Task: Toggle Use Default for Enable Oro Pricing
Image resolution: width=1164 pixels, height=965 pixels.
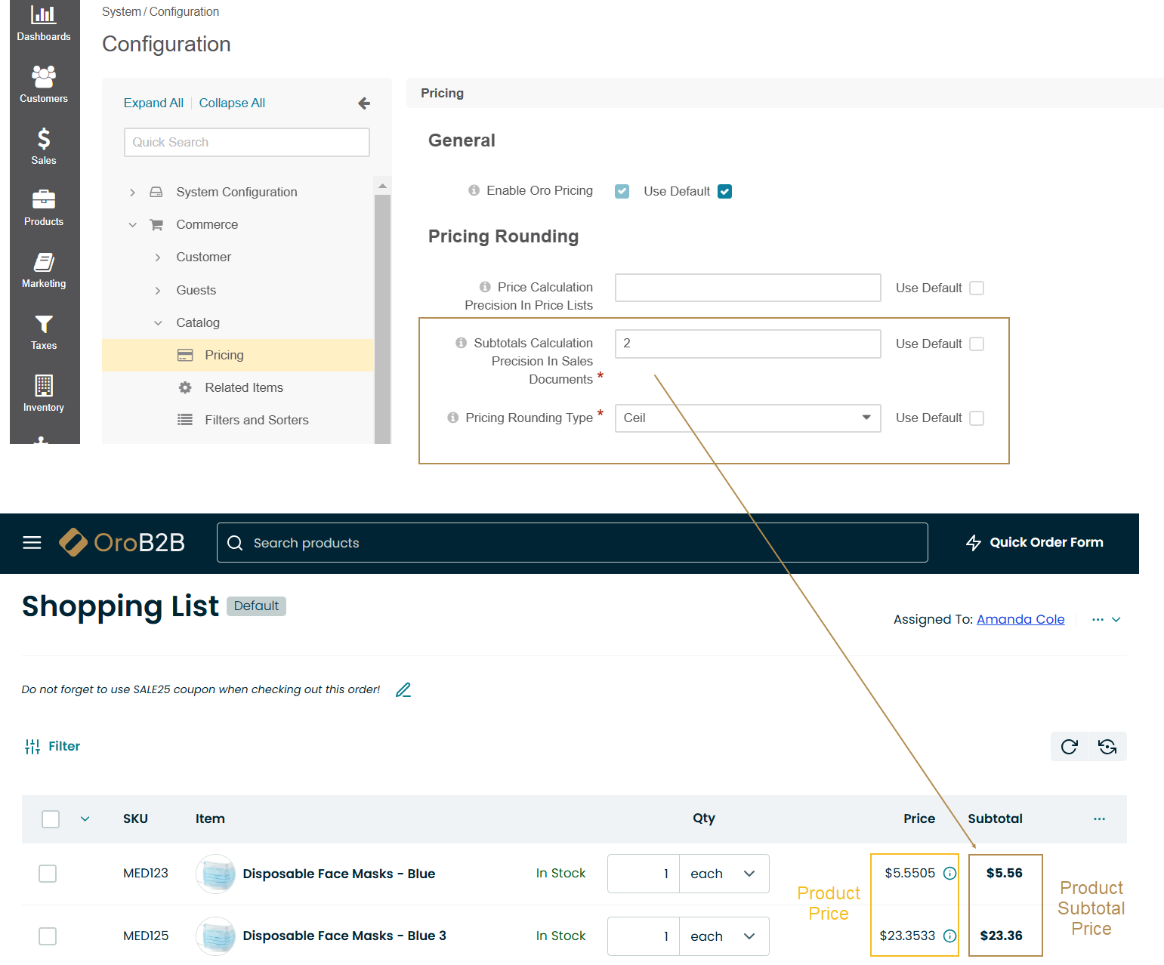Action: tap(724, 192)
